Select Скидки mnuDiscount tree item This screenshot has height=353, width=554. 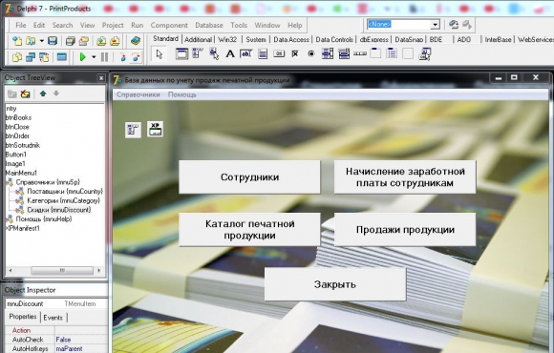[x=58, y=210]
